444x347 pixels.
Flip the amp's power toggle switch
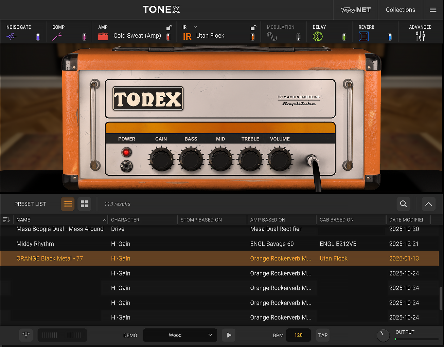(x=126, y=166)
